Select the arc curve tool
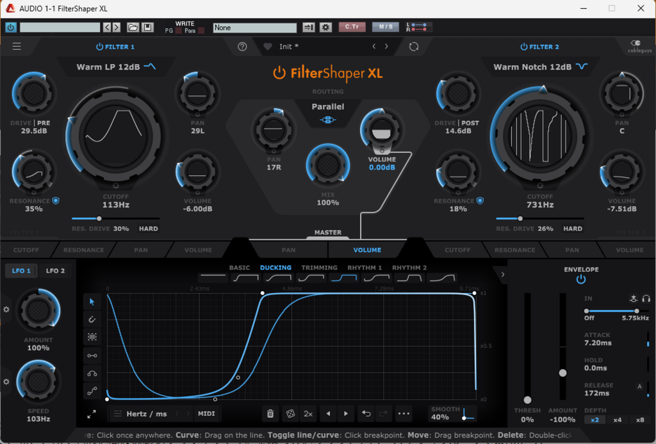This screenshot has width=656, height=444. 92,374
